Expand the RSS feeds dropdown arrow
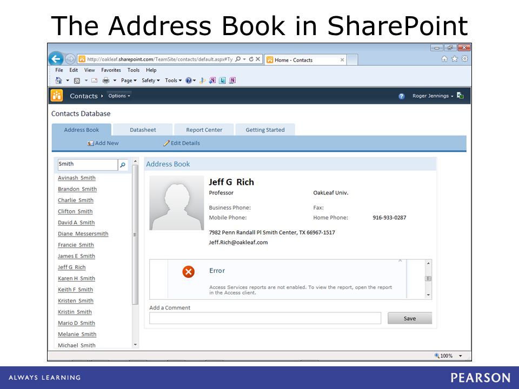519x389 pixels. (86, 81)
